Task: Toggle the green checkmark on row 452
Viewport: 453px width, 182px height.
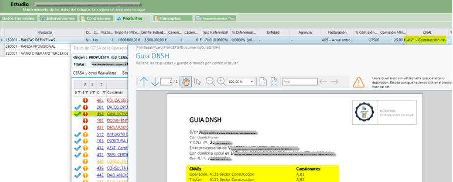Action: tap(77, 114)
